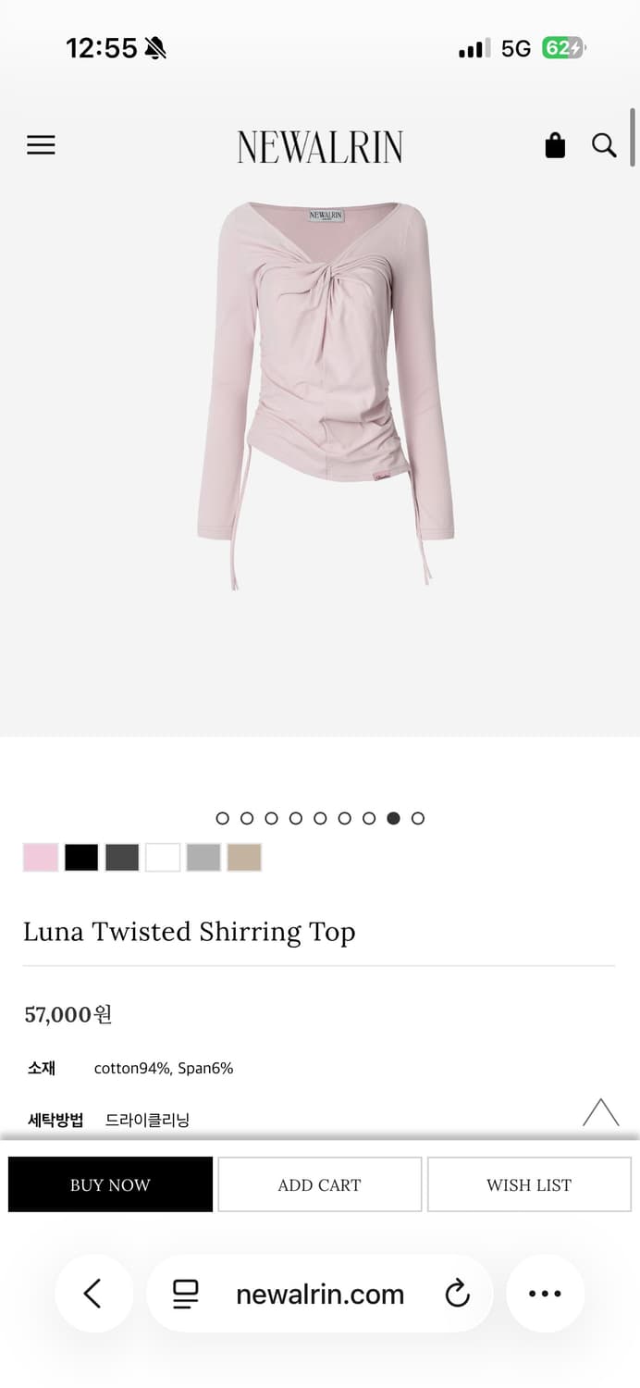This screenshot has width=640, height=1388.
Task: Choose the beige color swatch
Action: tap(244, 858)
